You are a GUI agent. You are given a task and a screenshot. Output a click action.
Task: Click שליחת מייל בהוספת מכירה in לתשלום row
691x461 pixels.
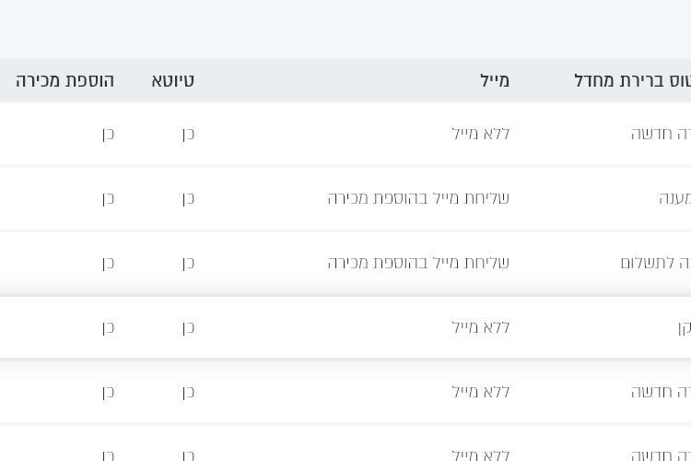(418, 263)
